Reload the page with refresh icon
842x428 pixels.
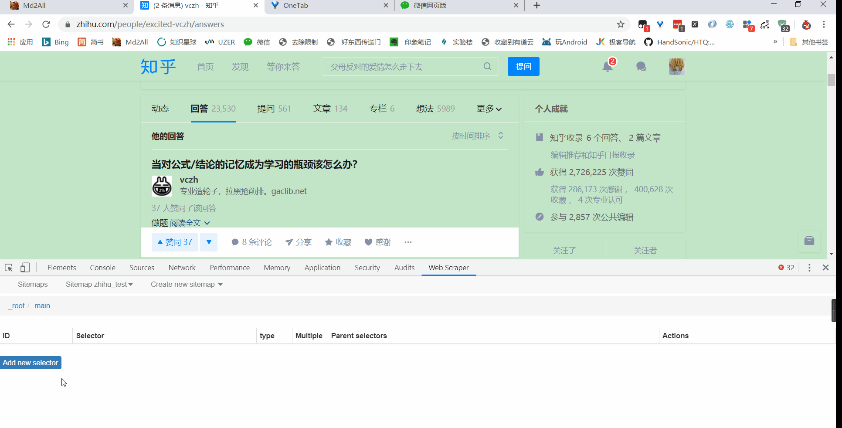point(46,24)
